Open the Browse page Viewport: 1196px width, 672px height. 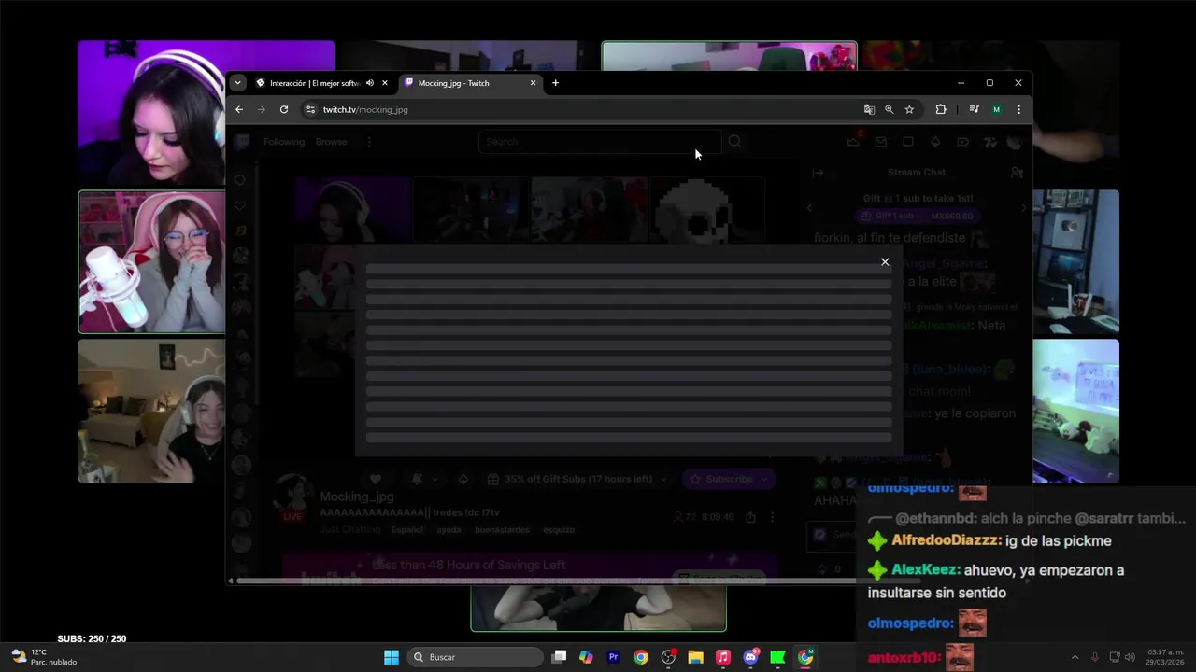click(x=331, y=142)
